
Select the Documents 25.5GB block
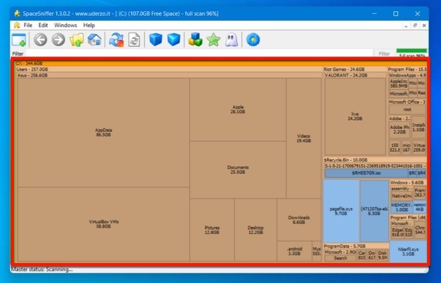(x=238, y=170)
